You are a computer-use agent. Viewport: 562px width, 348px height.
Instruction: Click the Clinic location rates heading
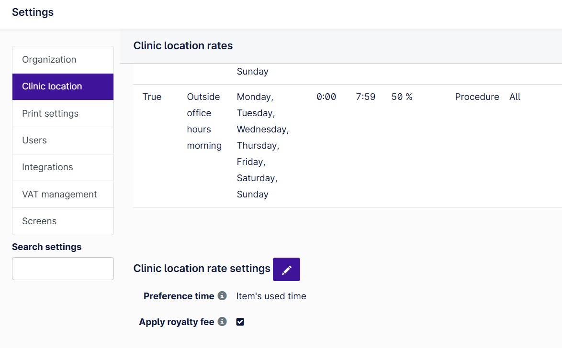pyautogui.click(x=183, y=46)
